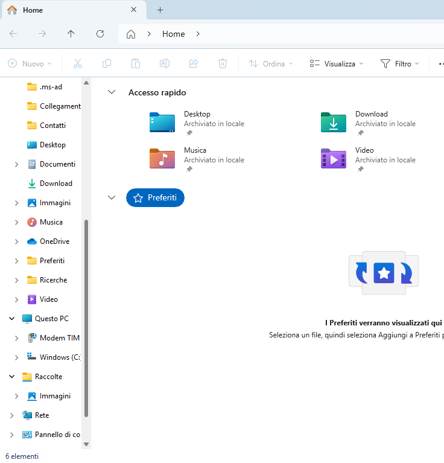Select Questo PC in the navigation pane
This screenshot has height=463, width=444.
pyautogui.click(x=45, y=319)
